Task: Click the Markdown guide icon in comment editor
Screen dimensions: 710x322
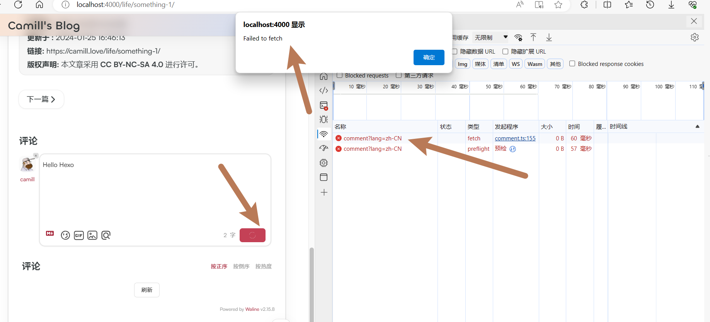Action: tap(50, 234)
